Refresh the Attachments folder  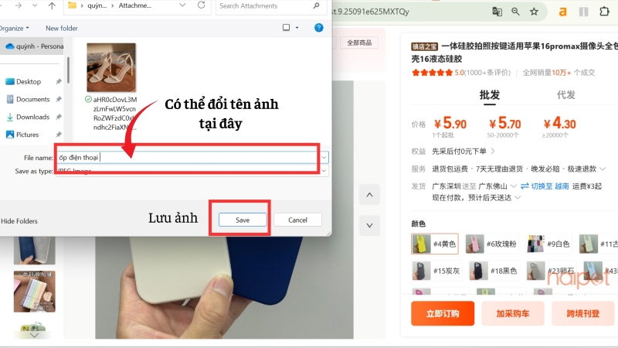[201, 5]
